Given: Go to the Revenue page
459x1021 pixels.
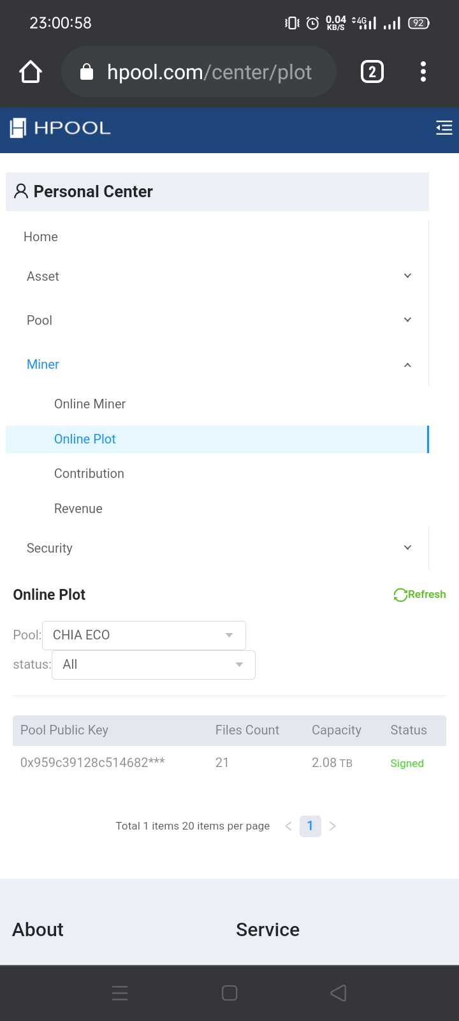Looking at the screenshot, I should tap(78, 509).
